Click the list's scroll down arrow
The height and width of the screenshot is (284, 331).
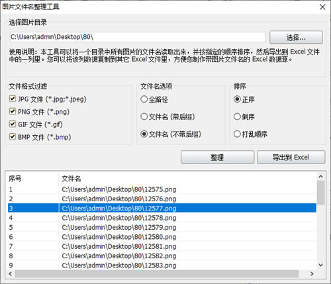(x=320, y=265)
